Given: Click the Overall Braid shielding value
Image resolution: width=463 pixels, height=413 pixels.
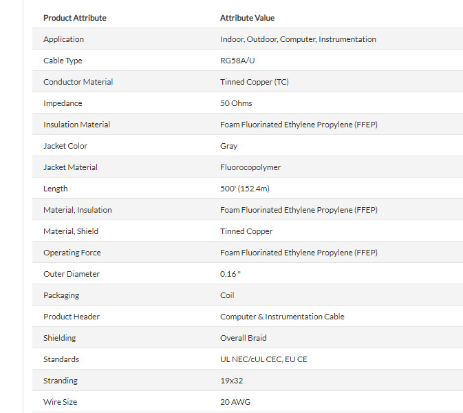Looking at the screenshot, I should 244,338.
